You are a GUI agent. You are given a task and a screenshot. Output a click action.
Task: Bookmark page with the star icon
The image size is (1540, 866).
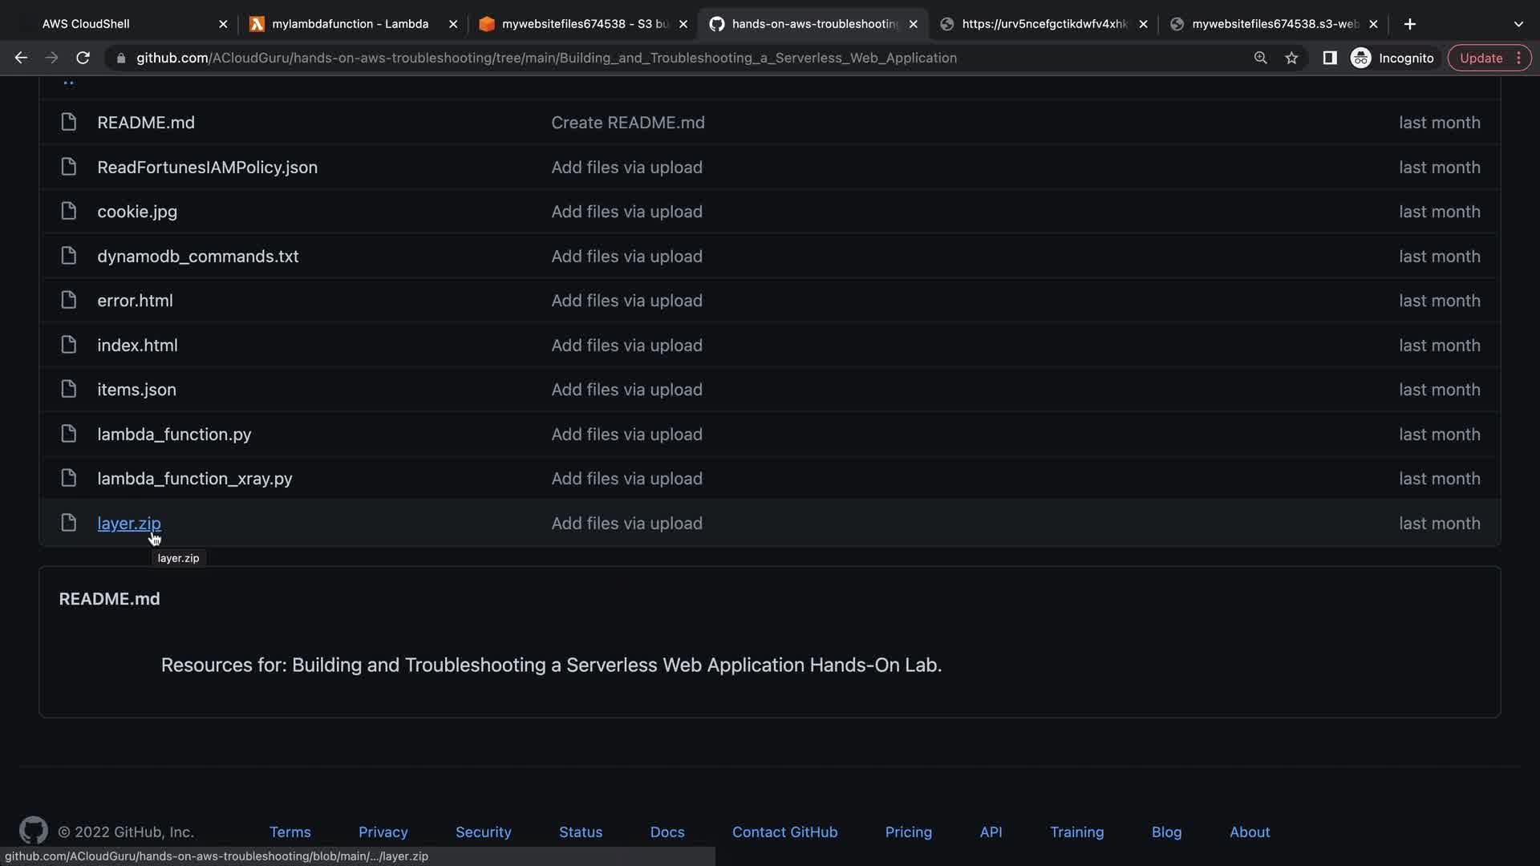tap(1291, 58)
